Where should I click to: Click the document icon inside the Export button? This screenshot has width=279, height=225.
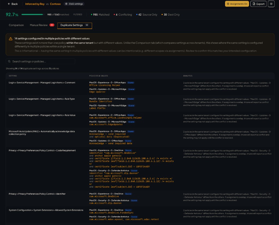point(253,4)
